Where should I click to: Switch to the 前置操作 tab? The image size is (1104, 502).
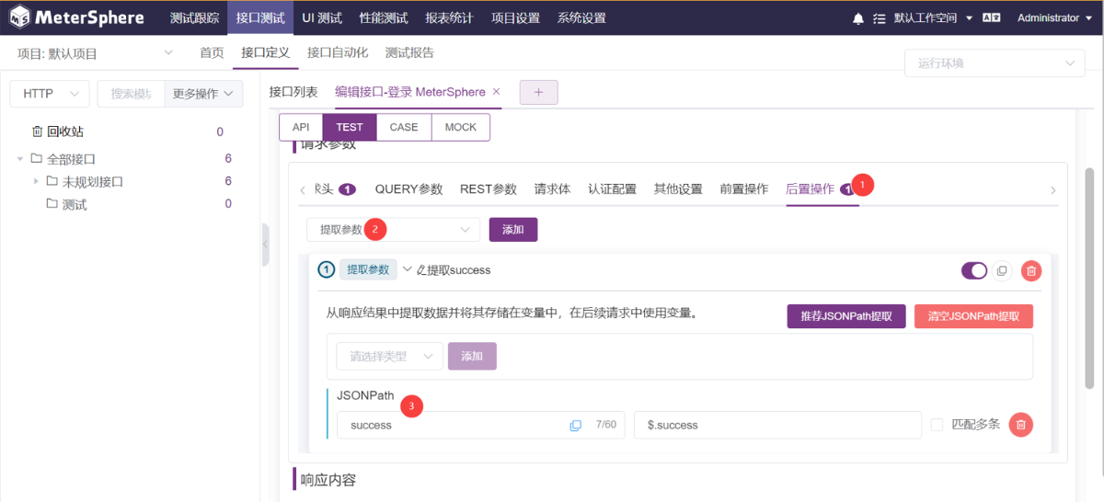[743, 188]
